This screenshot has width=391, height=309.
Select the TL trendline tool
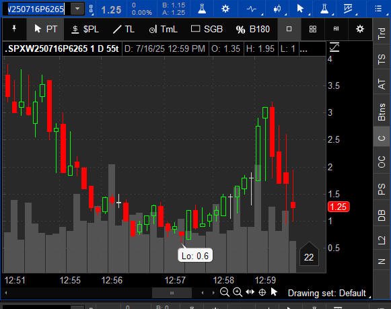point(124,29)
